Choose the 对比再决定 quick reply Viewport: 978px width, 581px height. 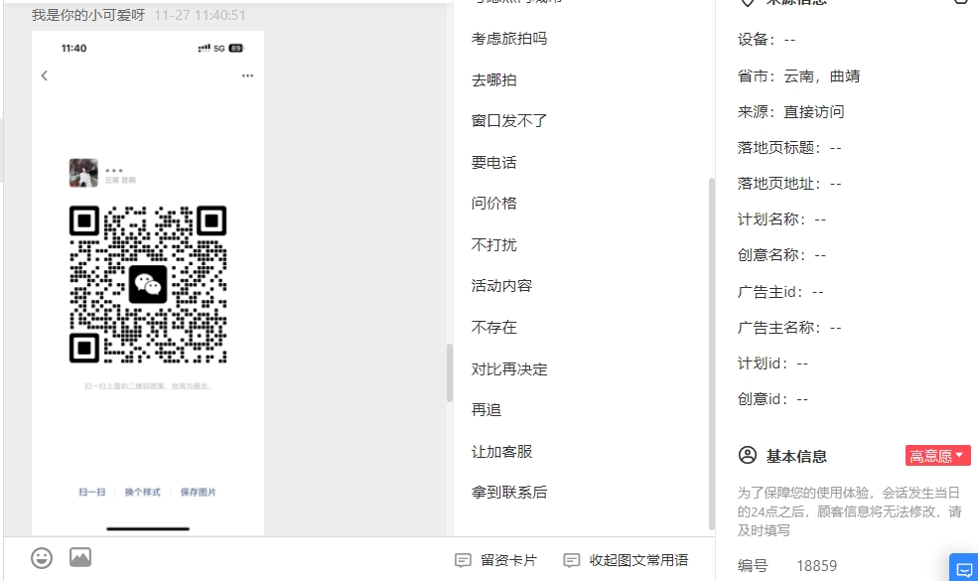pos(509,369)
